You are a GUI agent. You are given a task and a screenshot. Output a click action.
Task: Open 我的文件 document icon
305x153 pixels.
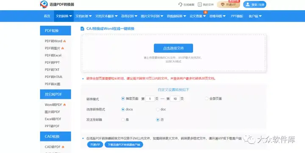200,5
